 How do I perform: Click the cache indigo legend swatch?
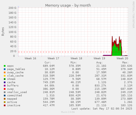pyautogui.click(x=5, y=82)
